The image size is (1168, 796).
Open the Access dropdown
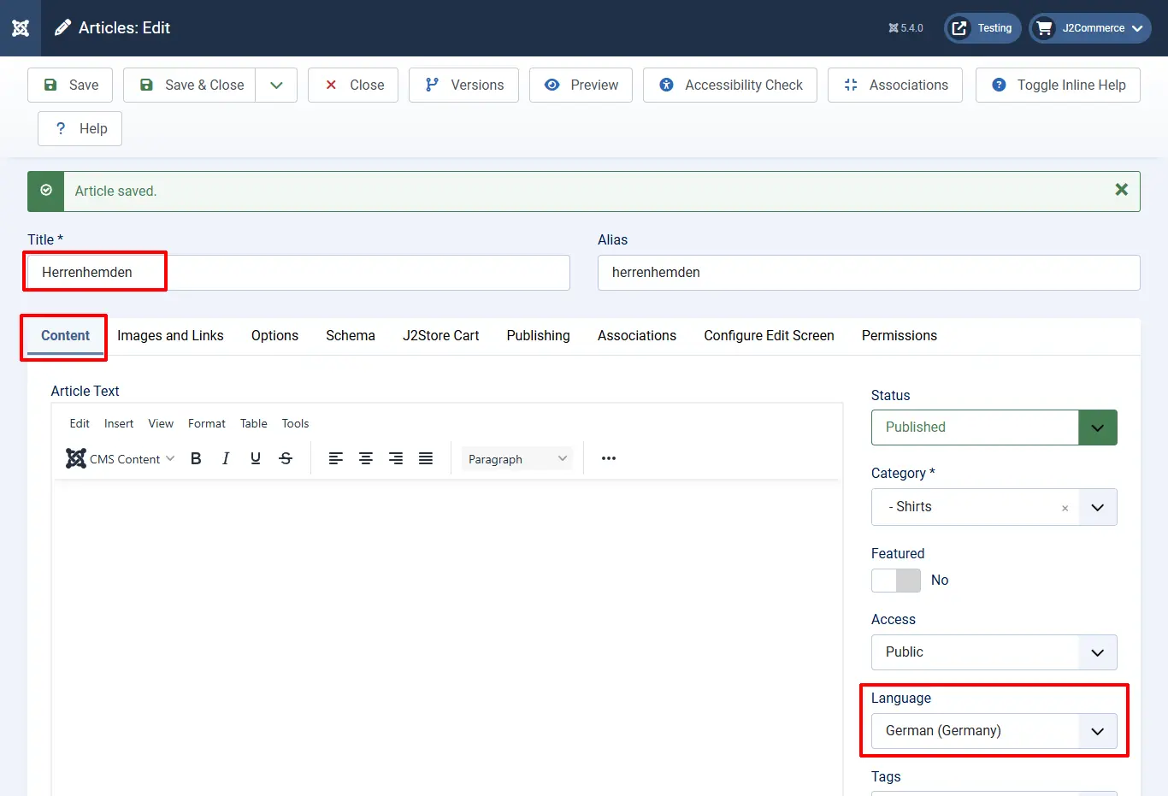(x=994, y=652)
